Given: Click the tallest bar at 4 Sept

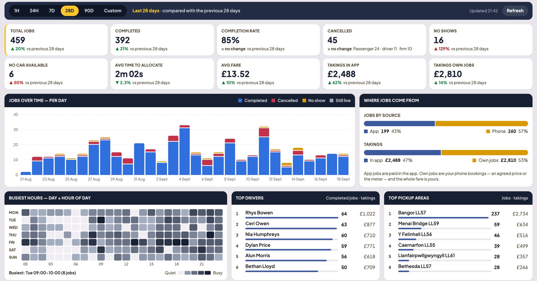Looking at the screenshot, I should [x=185, y=150].
